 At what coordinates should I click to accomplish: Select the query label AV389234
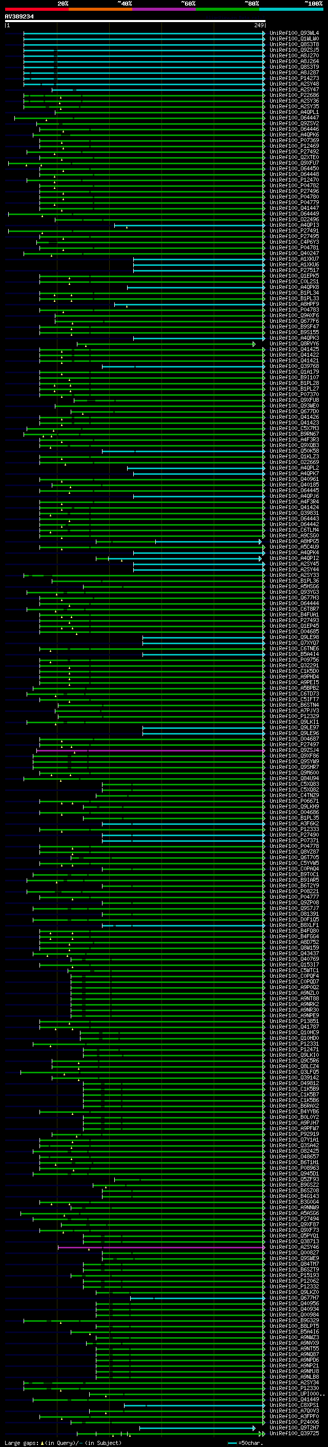point(19,17)
